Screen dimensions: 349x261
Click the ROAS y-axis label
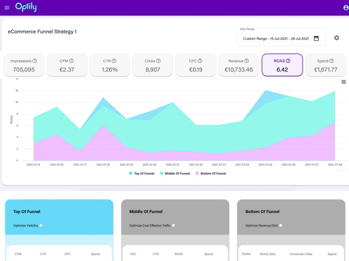point(12,119)
